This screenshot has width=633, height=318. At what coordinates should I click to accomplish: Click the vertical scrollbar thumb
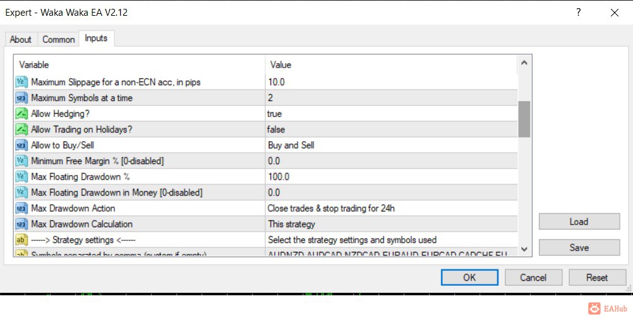tap(524, 119)
